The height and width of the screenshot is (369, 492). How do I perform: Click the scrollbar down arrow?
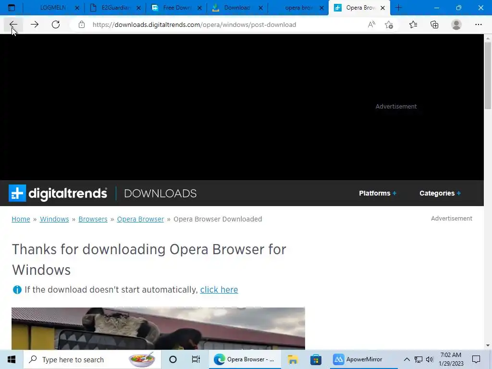click(488, 345)
